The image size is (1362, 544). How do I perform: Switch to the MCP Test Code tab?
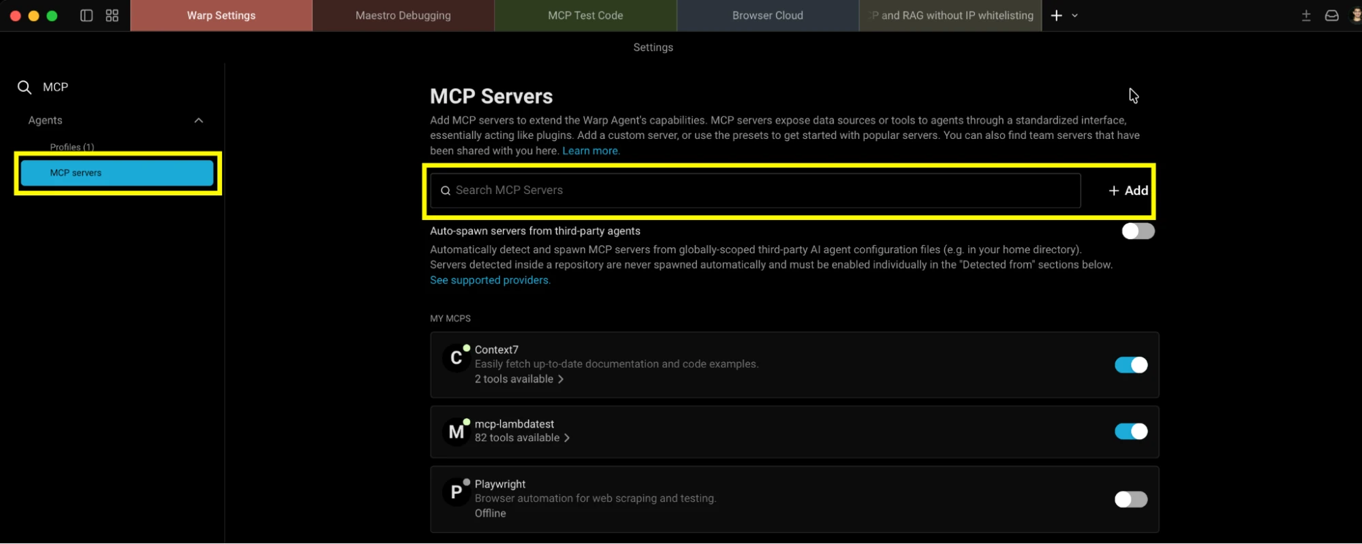pyautogui.click(x=585, y=16)
